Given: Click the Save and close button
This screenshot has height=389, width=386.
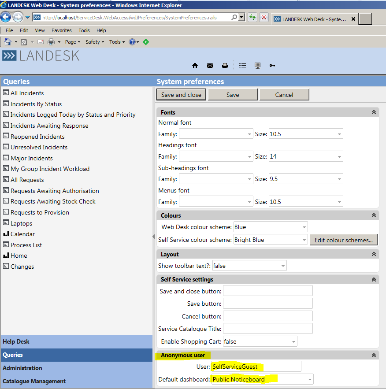Looking at the screenshot, I should click(x=181, y=94).
